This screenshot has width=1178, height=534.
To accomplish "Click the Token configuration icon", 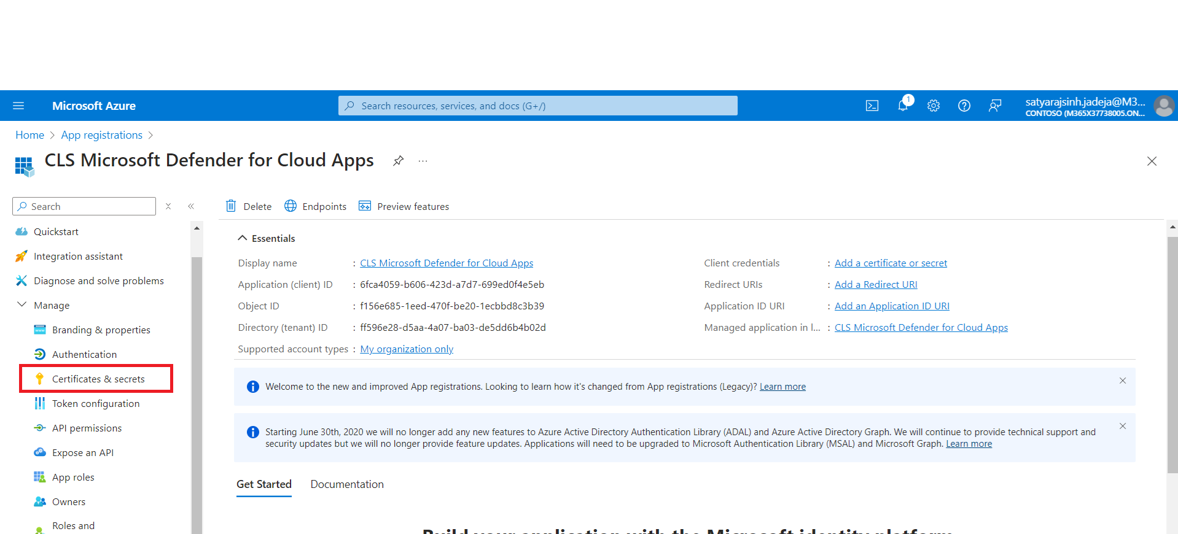I will (x=40, y=403).
